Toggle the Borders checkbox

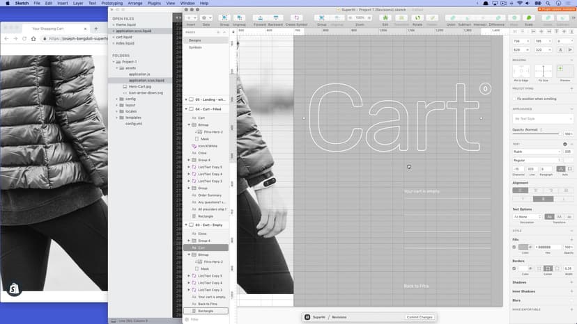tap(515, 268)
